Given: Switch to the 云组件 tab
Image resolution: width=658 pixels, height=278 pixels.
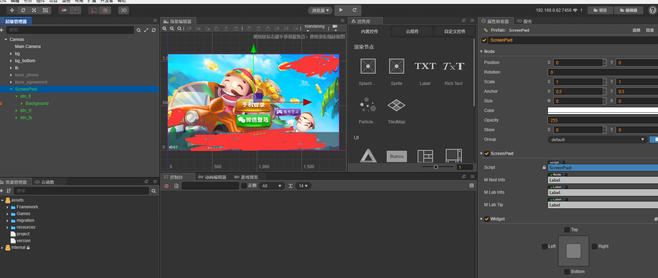Looking at the screenshot, I should click(x=412, y=32).
